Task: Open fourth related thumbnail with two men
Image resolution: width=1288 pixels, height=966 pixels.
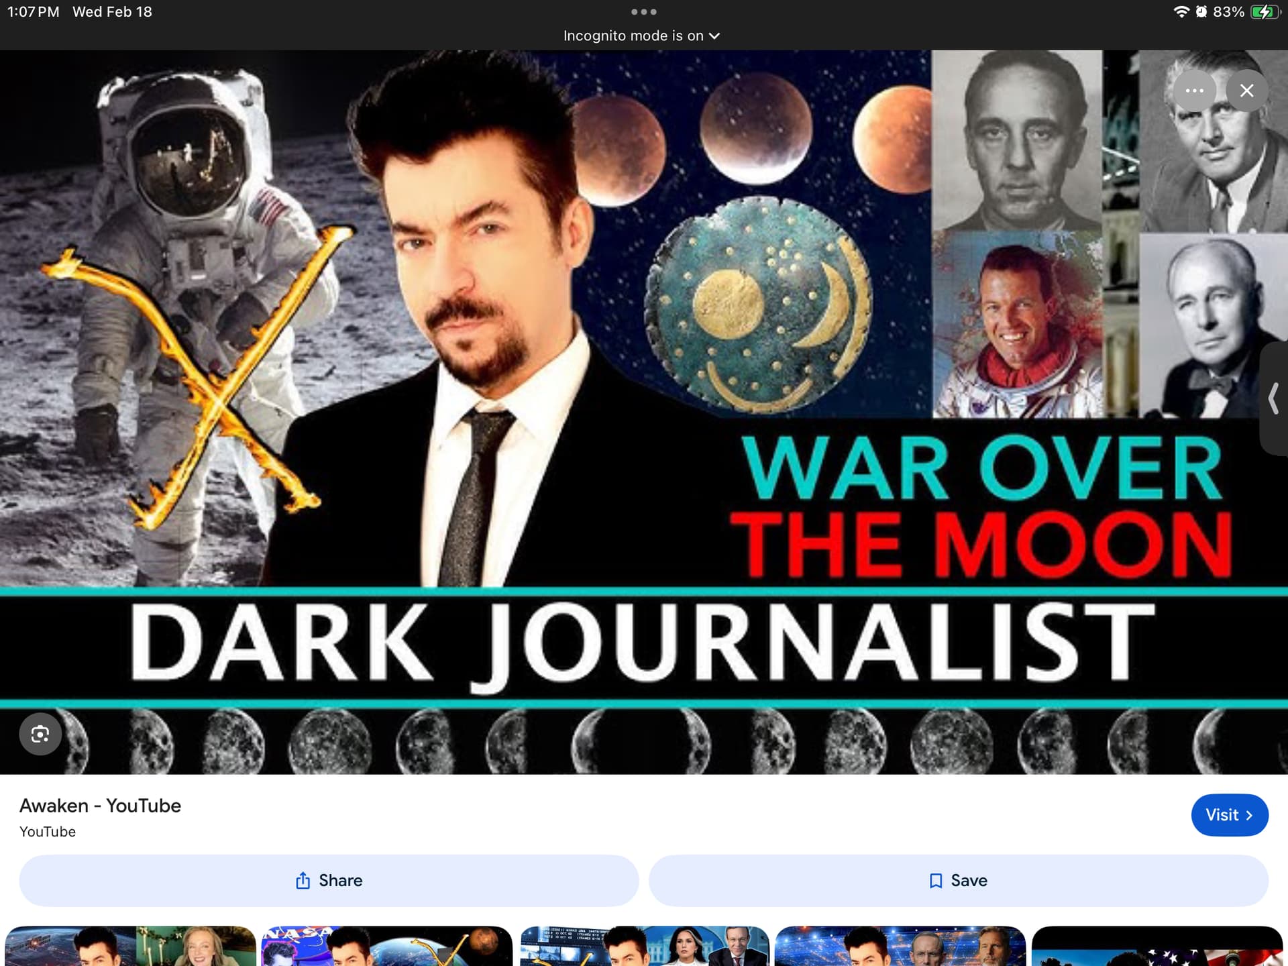Action: 900,947
